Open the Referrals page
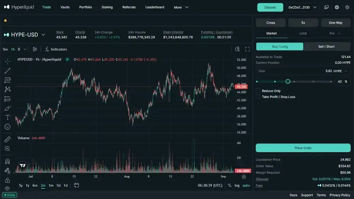 [x=129, y=7]
